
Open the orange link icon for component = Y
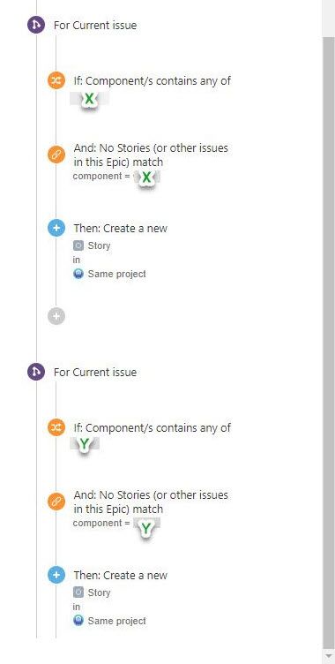point(56,502)
